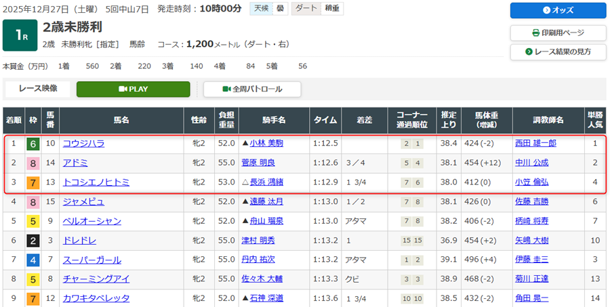Viewport: 610px width, 307px height.
Task: Open trainer 伊藤 圭三 profile
Action: coord(532,260)
